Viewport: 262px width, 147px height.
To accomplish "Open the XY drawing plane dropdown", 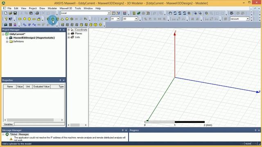I will (x=118, y=19).
